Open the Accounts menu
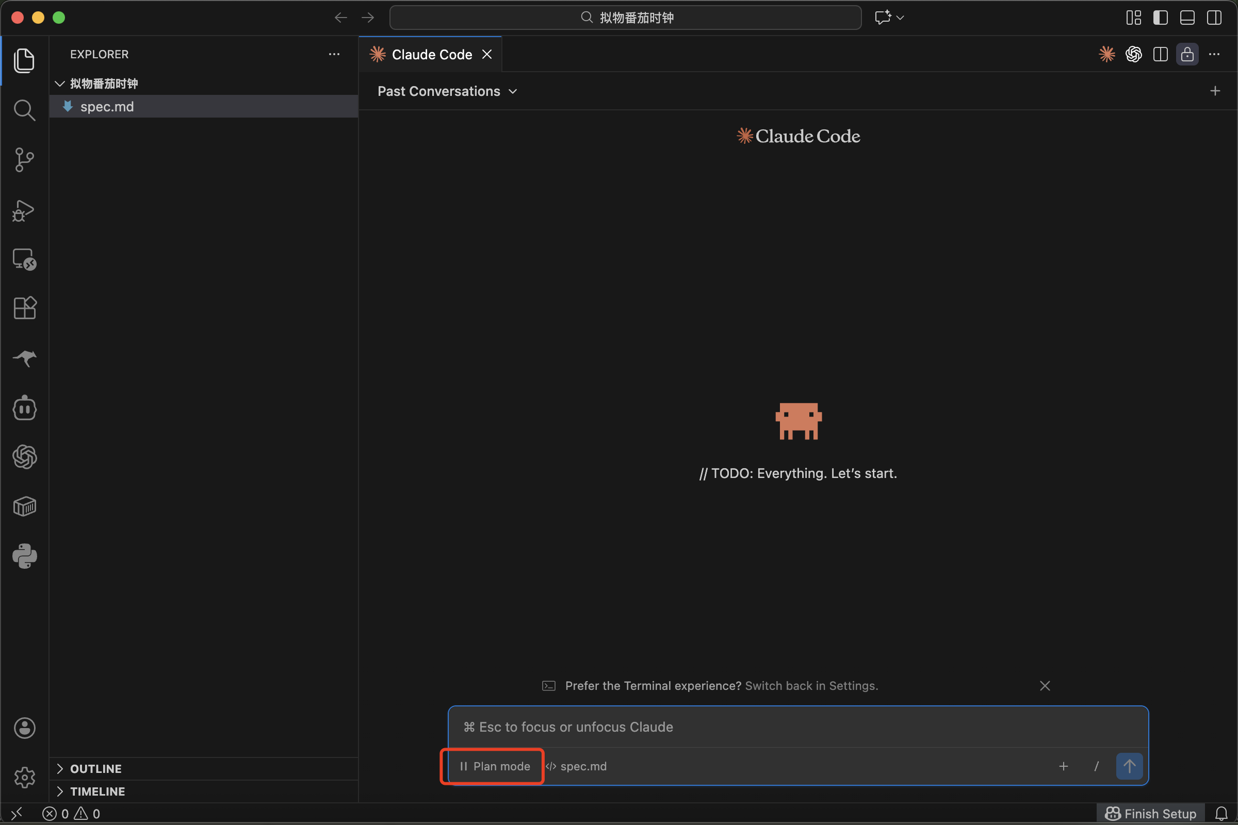This screenshot has height=825, width=1238. 24,728
